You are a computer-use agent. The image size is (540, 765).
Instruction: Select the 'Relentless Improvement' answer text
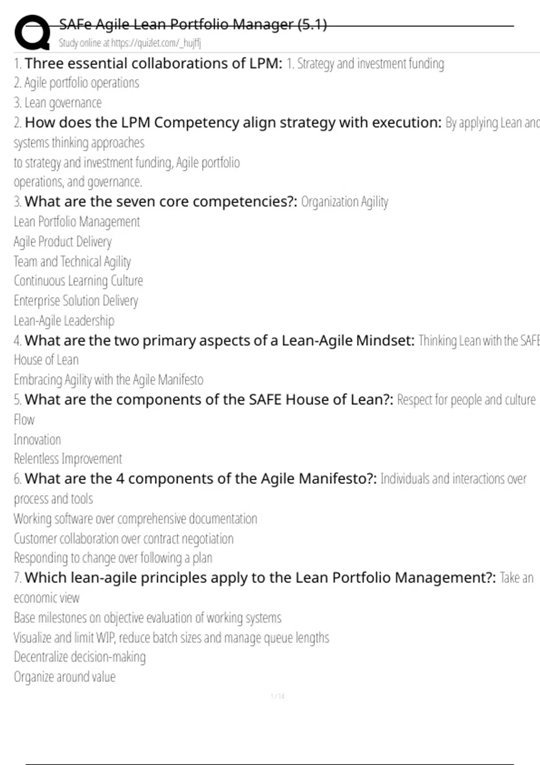pyautogui.click(x=68, y=459)
